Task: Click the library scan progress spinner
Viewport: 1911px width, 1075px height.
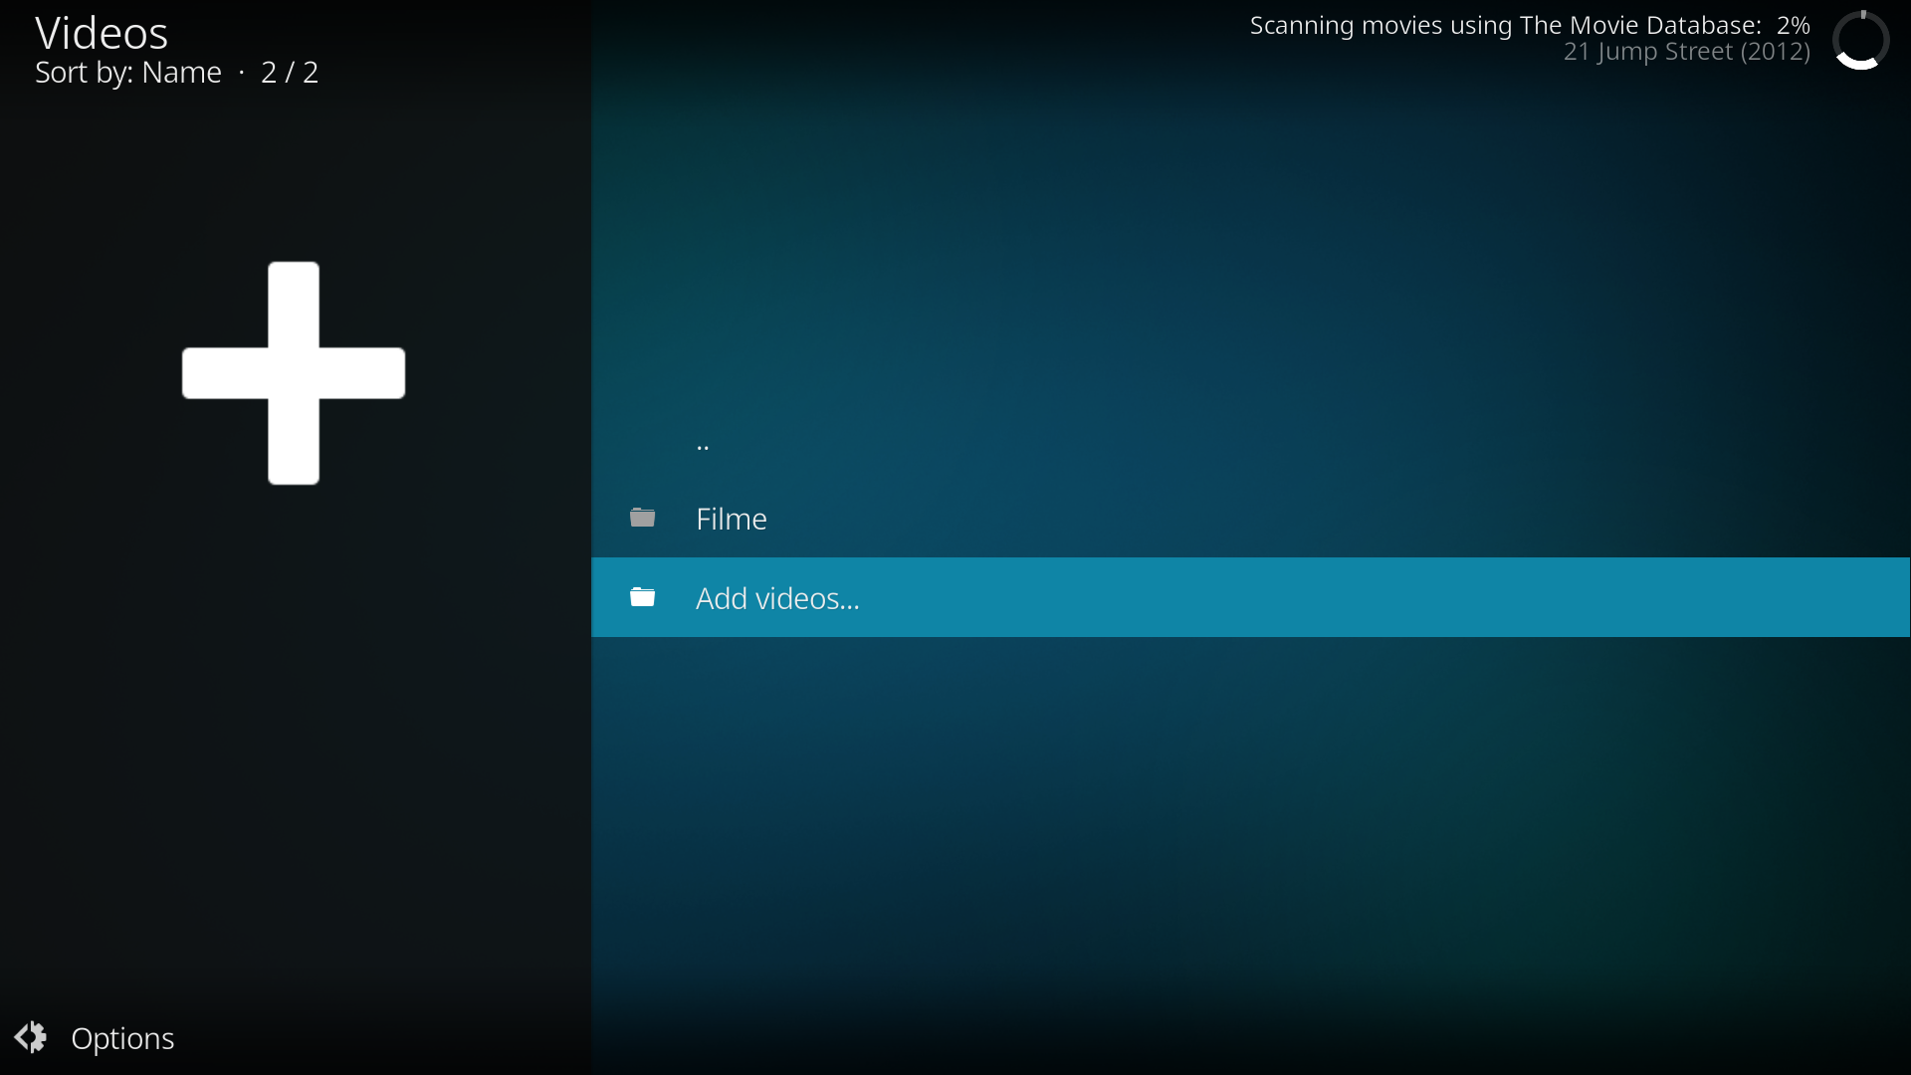Action: tap(1860, 40)
